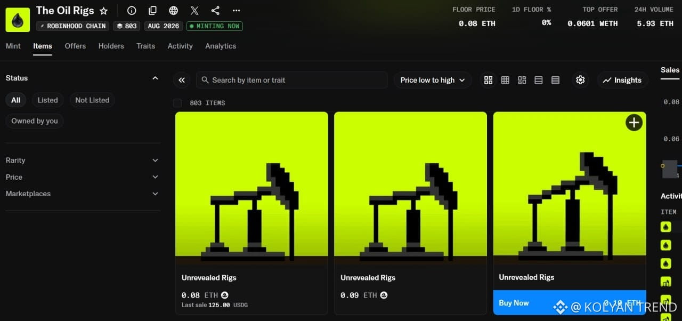Click the Insights button

click(622, 80)
